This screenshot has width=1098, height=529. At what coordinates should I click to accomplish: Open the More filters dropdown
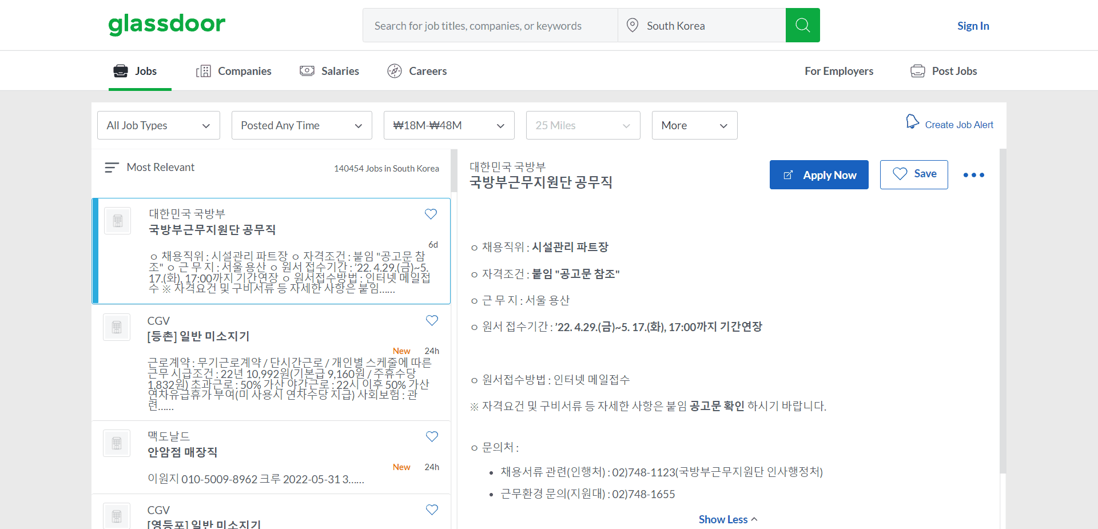(694, 125)
